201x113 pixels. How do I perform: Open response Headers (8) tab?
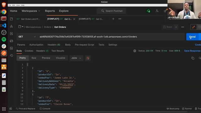(42, 51)
